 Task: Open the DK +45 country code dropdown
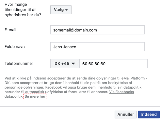65,64
